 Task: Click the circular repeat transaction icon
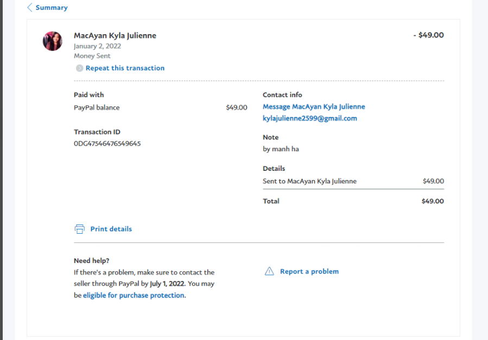(79, 68)
